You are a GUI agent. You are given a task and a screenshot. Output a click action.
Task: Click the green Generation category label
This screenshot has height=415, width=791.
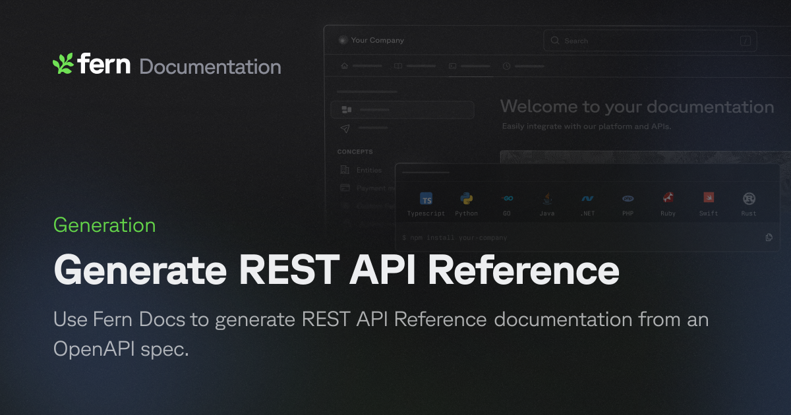pos(104,225)
